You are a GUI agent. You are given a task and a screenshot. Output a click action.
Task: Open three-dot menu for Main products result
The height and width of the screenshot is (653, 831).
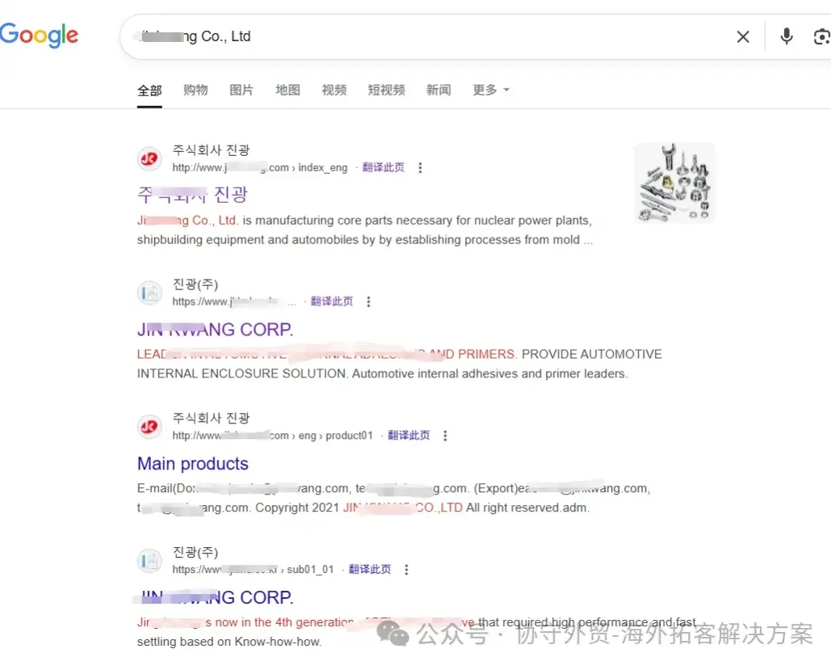[x=445, y=436]
